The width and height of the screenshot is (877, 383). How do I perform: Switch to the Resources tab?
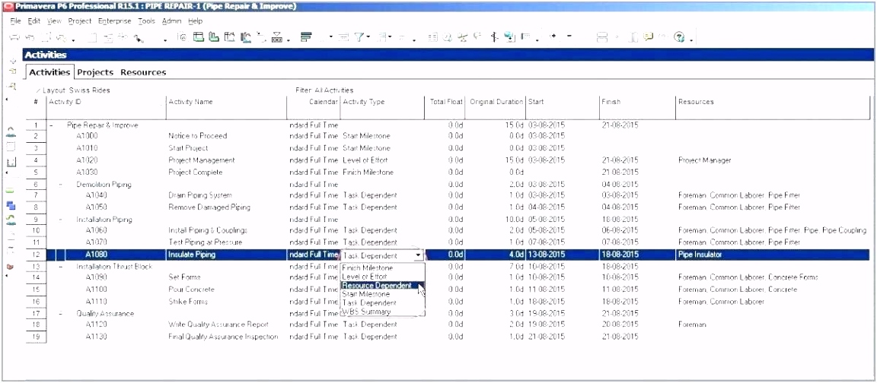(x=143, y=72)
